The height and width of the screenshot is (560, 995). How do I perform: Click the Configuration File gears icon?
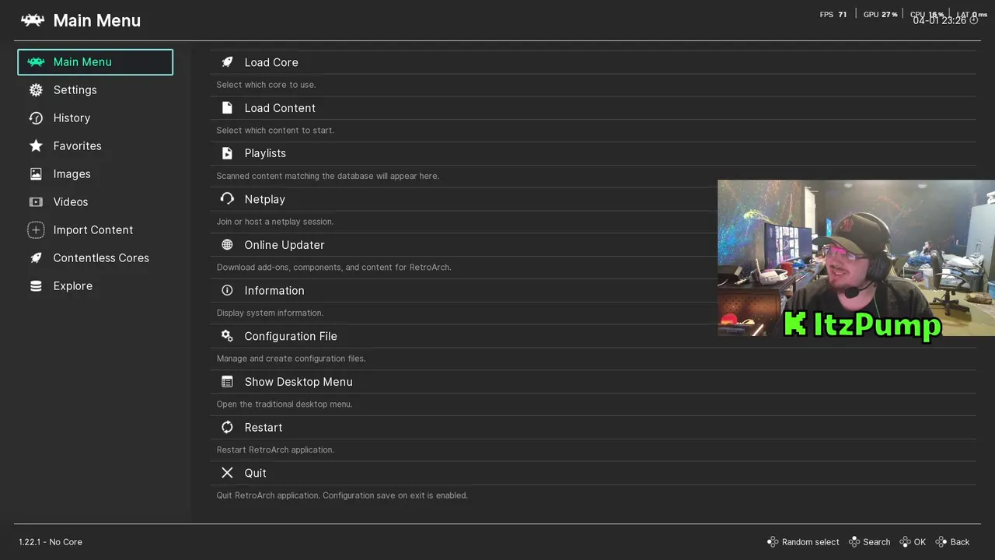(227, 336)
